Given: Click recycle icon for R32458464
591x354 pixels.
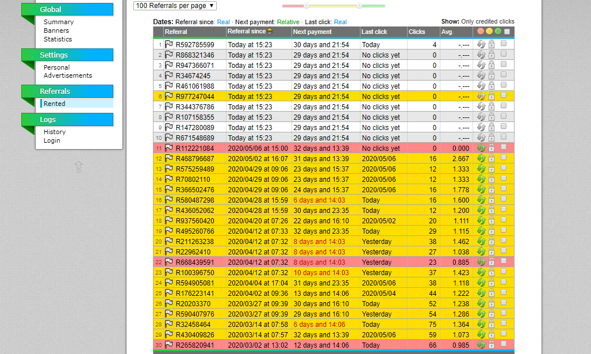Looking at the screenshot, I should [481, 324].
